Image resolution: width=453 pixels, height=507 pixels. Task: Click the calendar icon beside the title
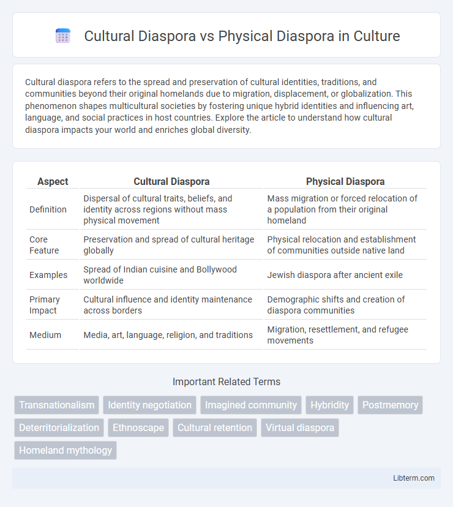(x=62, y=36)
